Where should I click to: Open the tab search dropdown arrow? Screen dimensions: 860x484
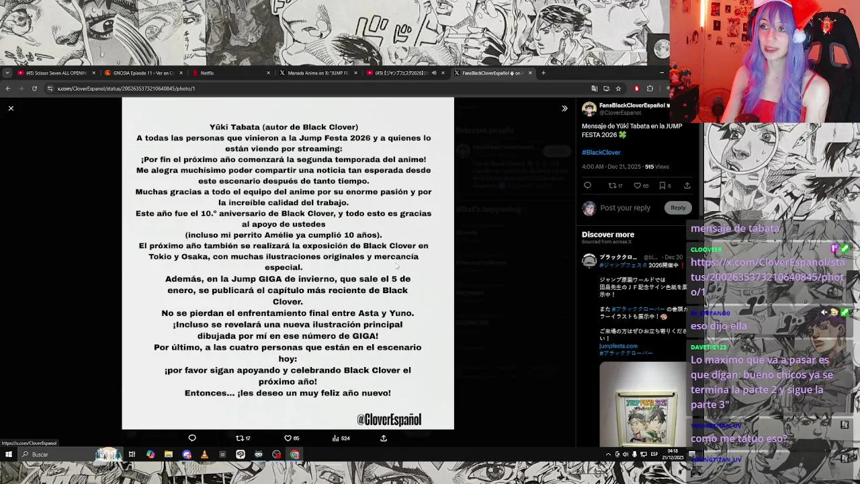click(7, 73)
